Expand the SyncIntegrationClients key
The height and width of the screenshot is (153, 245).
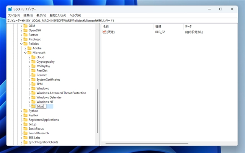point(21,142)
